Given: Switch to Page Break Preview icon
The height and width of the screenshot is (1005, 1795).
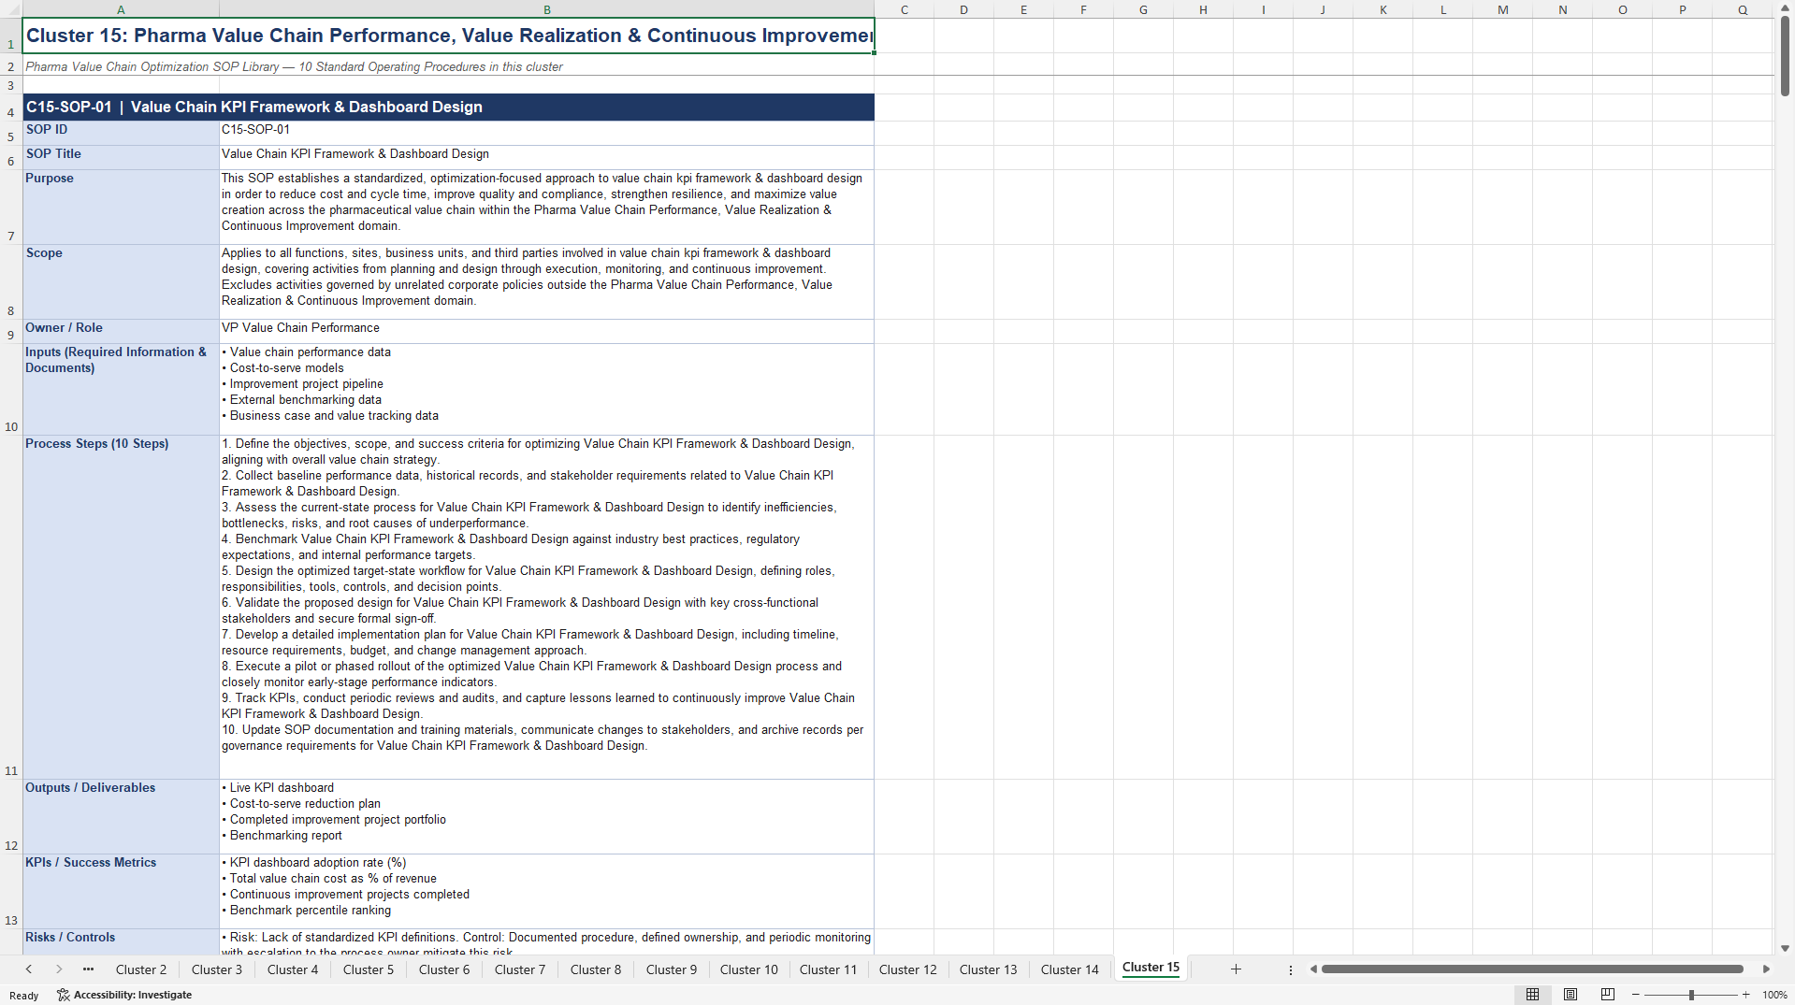Looking at the screenshot, I should (1608, 995).
